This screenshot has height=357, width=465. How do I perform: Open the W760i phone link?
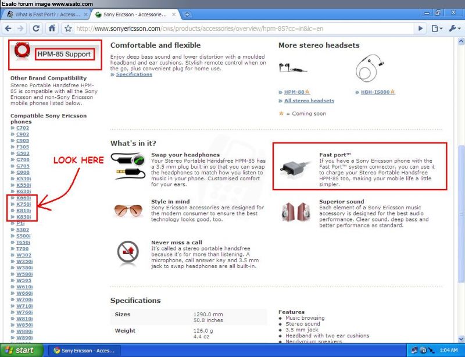click(24, 312)
